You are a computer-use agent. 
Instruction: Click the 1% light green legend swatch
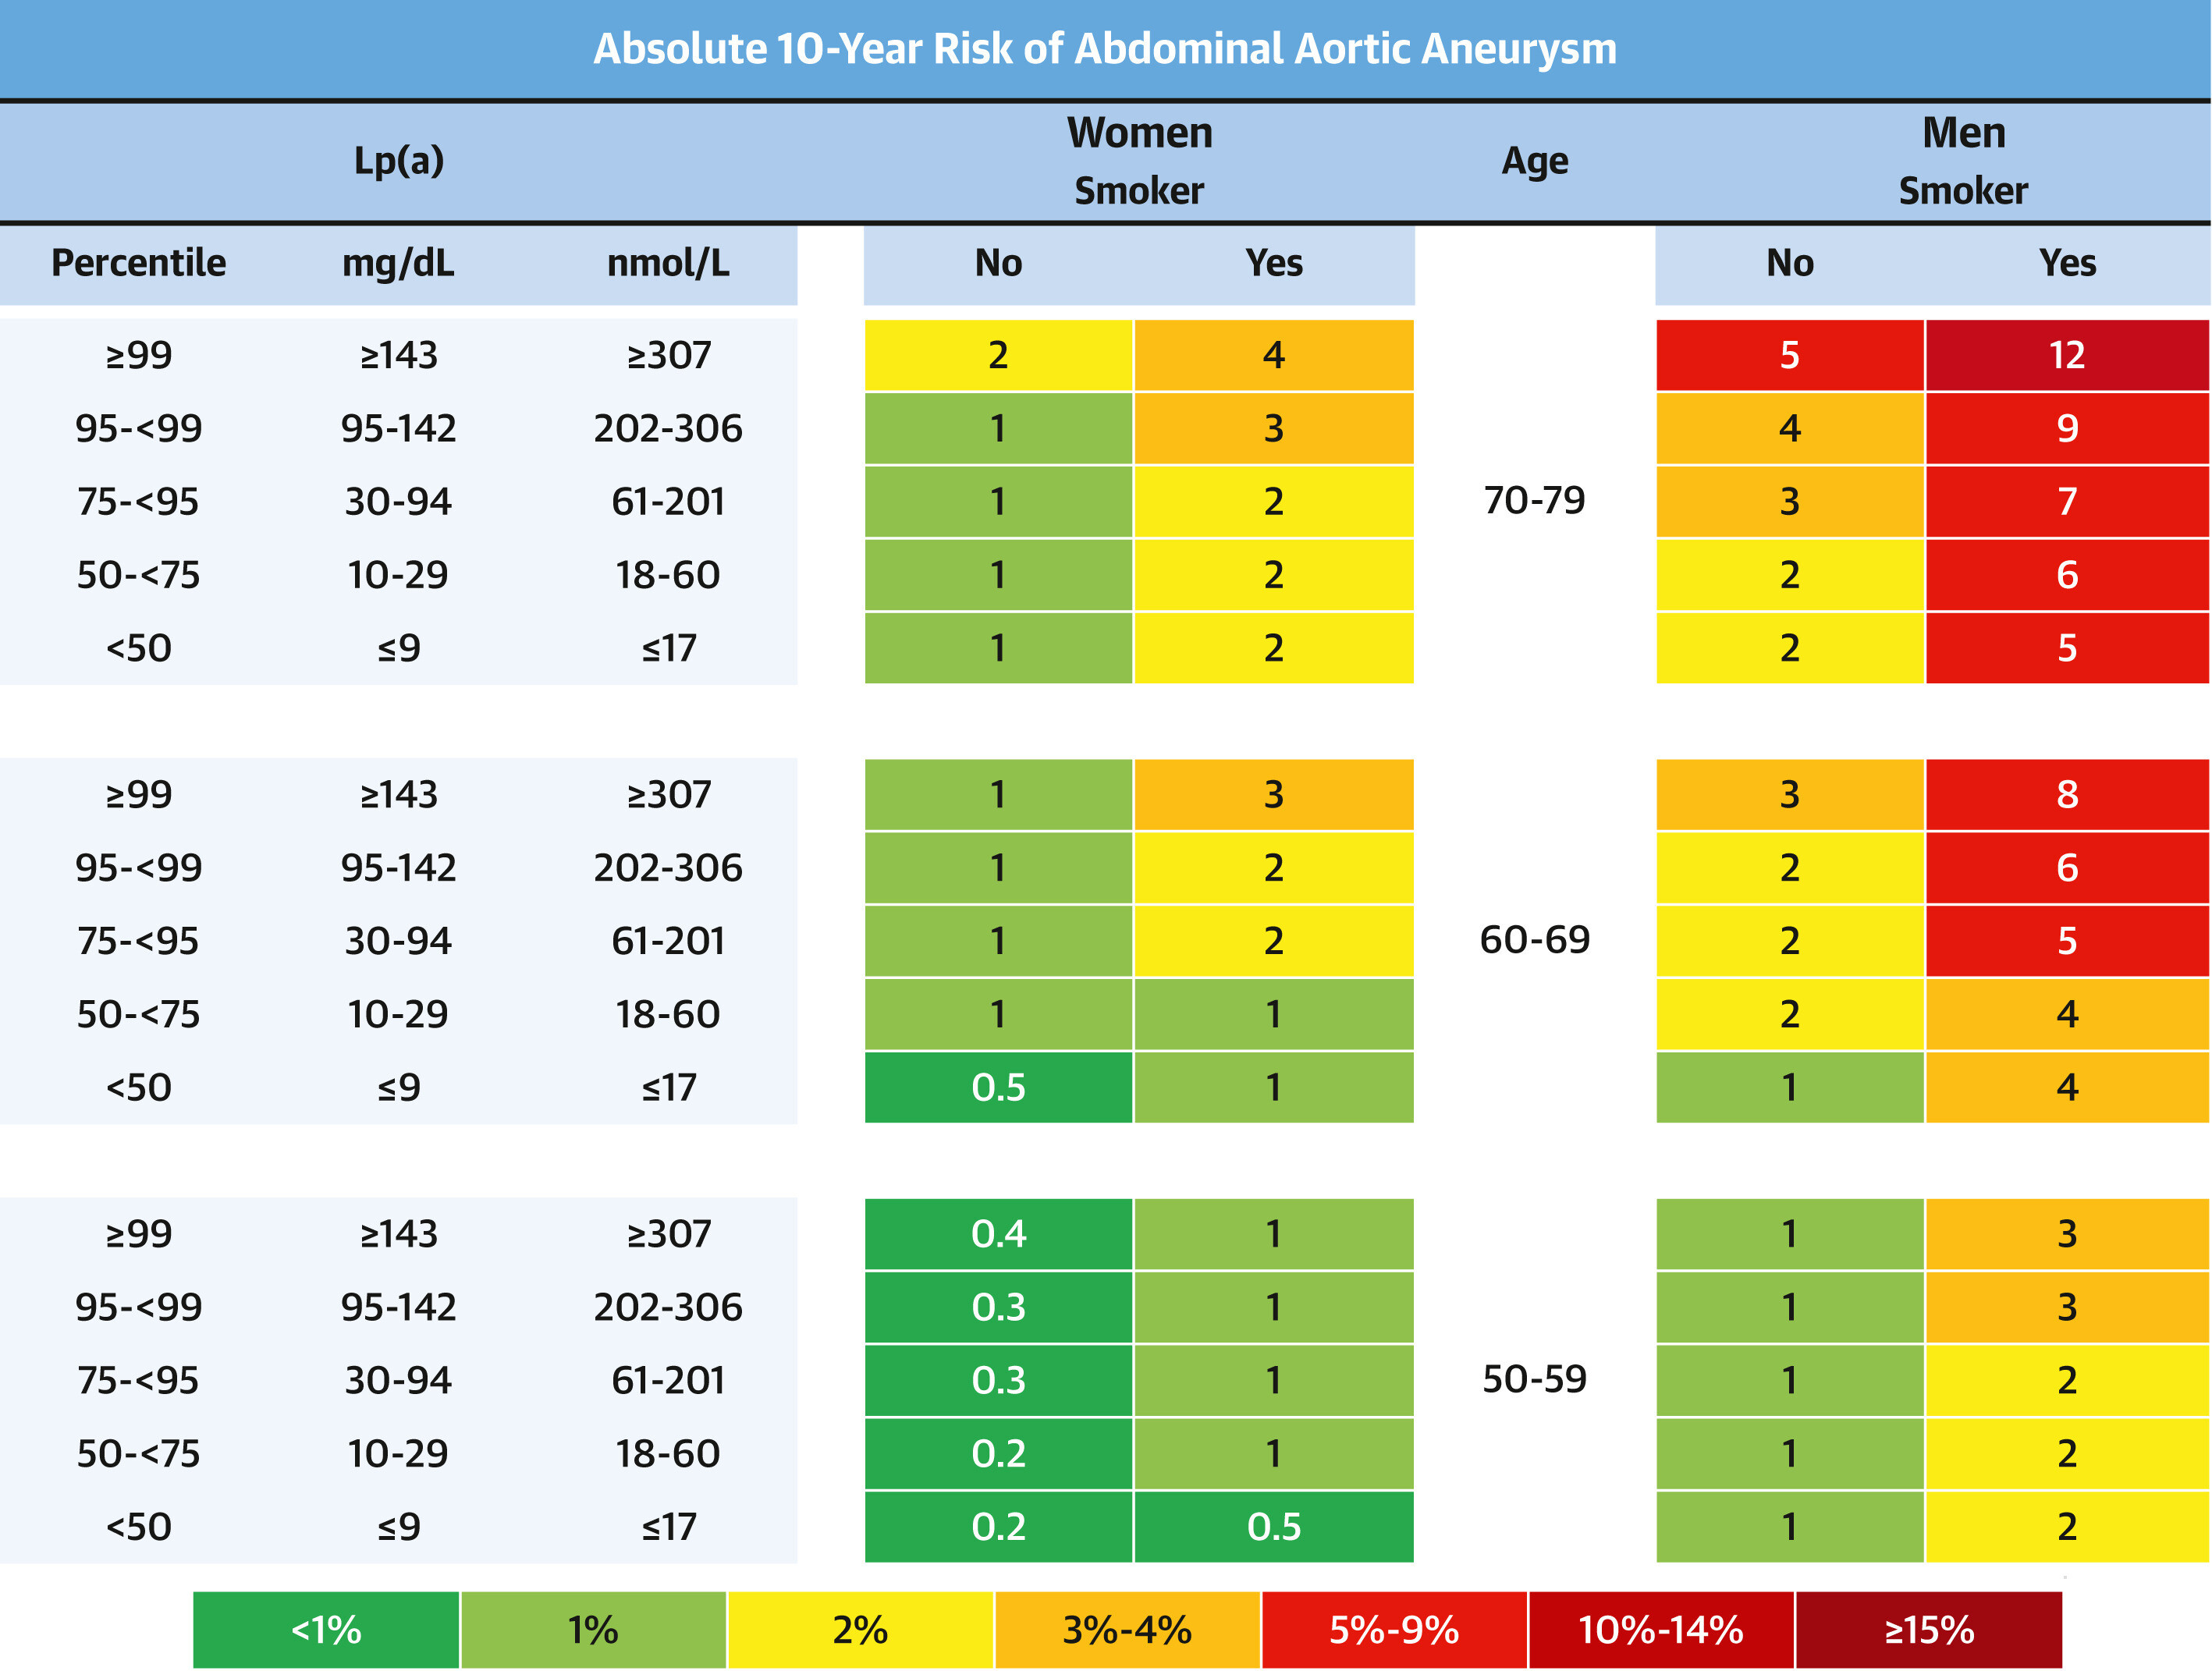[593, 1630]
